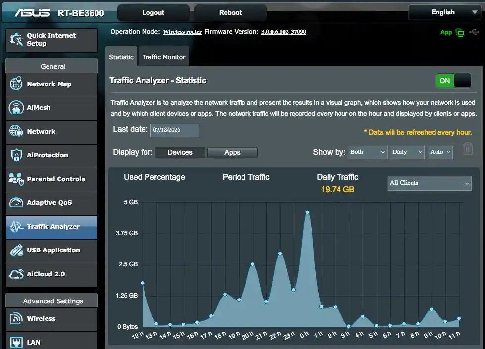The width and height of the screenshot is (485, 349).
Task: Open the Daily period dropdown
Action: point(407,152)
